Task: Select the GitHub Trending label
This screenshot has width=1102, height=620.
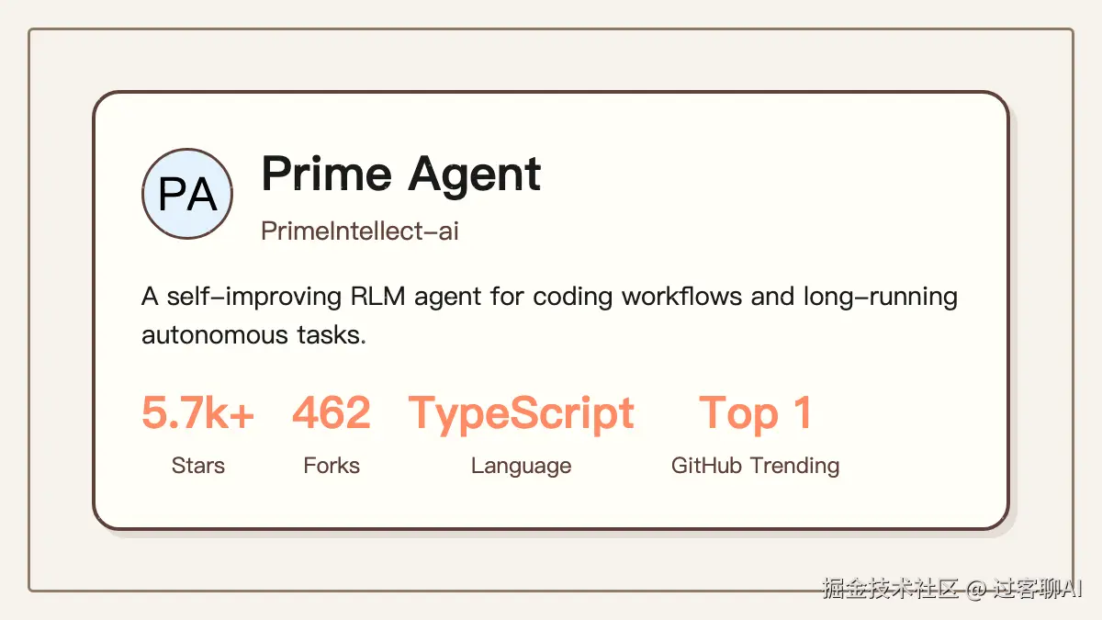Action: pyautogui.click(x=756, y=466)
